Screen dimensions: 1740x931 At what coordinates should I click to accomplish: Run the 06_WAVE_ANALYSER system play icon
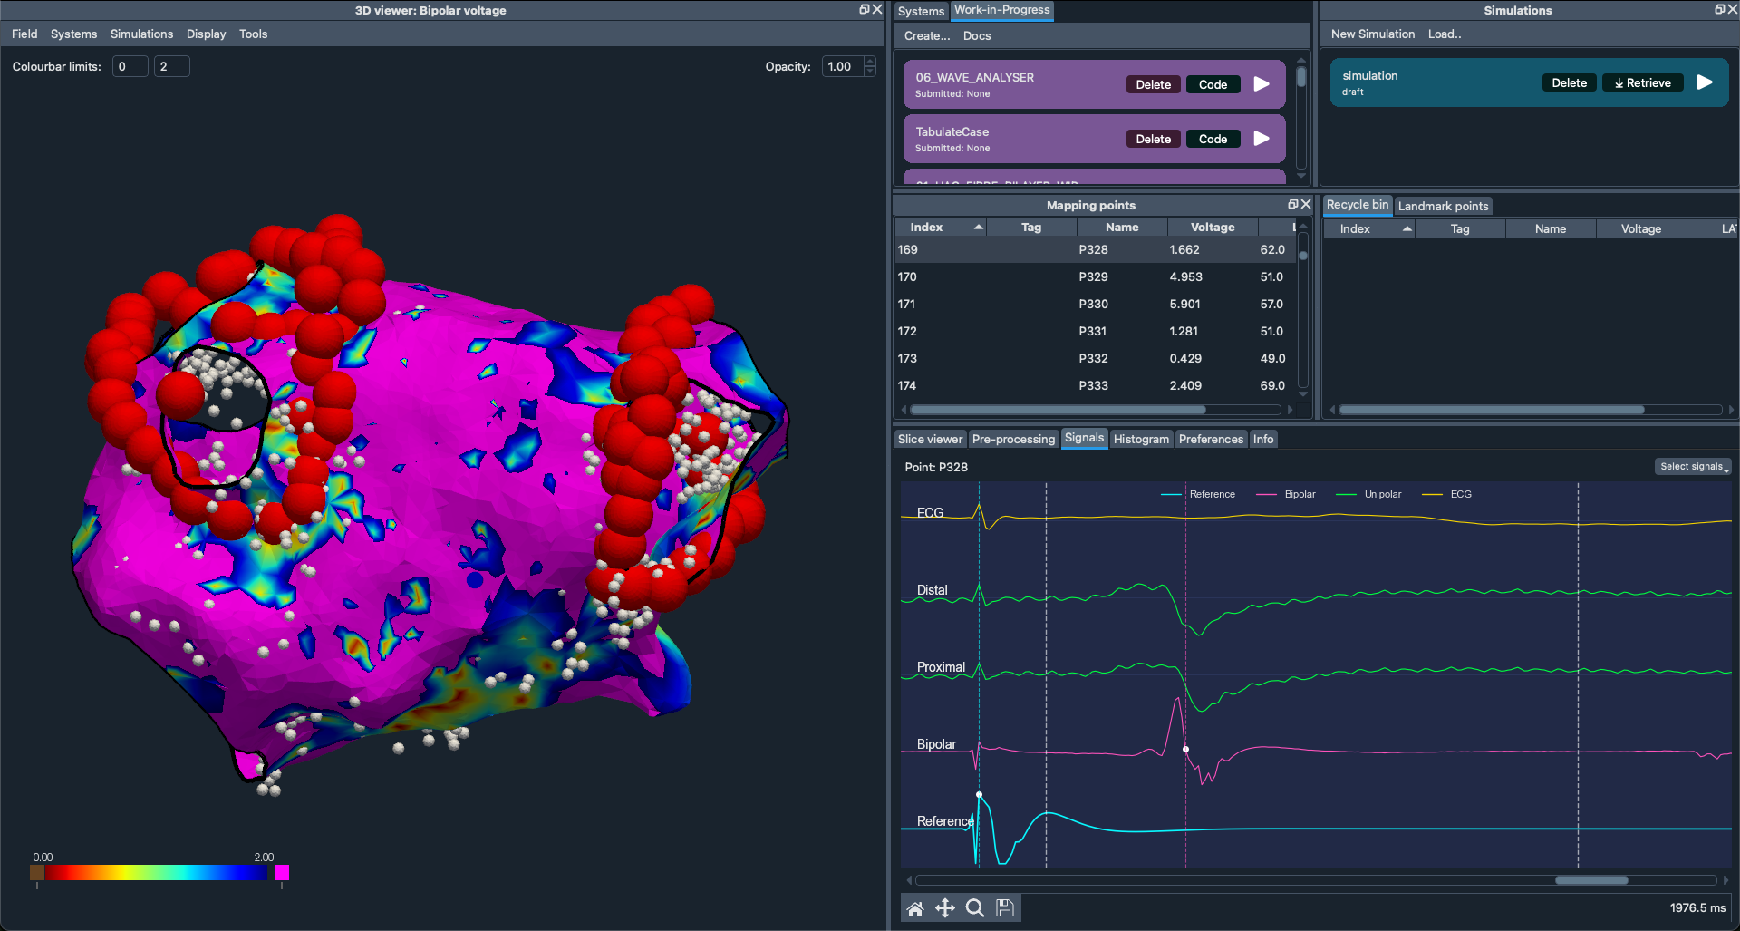(x=1261, y=84)
